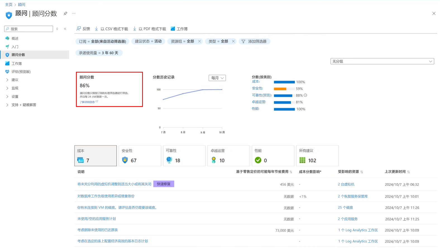Open 考虑删除未使用的已还原表 recommendation
The image size is (440, 251).
point(97,230)
